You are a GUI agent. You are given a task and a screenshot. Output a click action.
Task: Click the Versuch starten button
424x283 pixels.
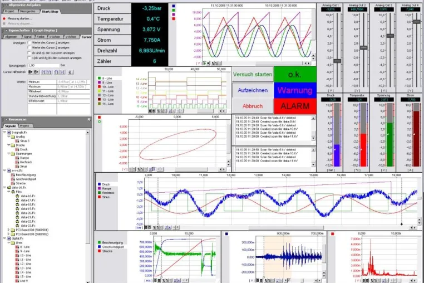tap(253, 75)
